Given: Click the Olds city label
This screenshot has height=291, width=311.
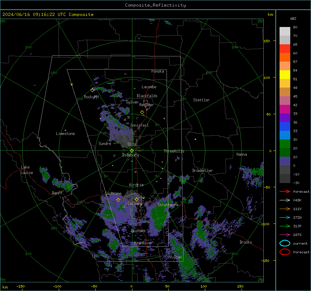Looking at the screenshot, I should tap(132, 144).
